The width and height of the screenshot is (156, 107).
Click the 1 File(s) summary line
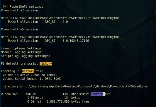coord(54,98)
